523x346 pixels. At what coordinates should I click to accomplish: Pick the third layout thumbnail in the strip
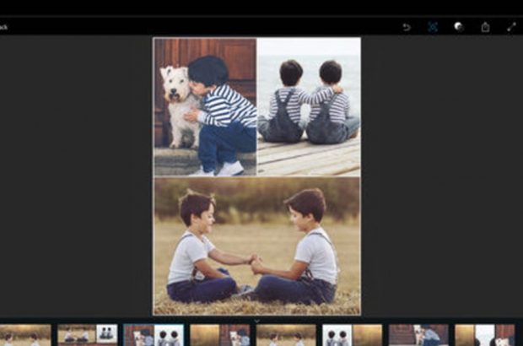point(154,335)
